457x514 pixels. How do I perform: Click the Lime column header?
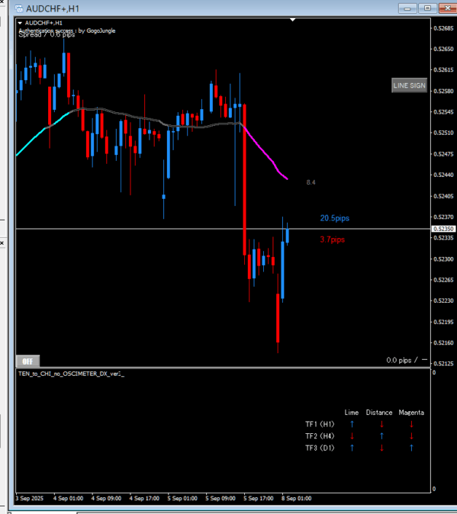[x=352, y=413]
